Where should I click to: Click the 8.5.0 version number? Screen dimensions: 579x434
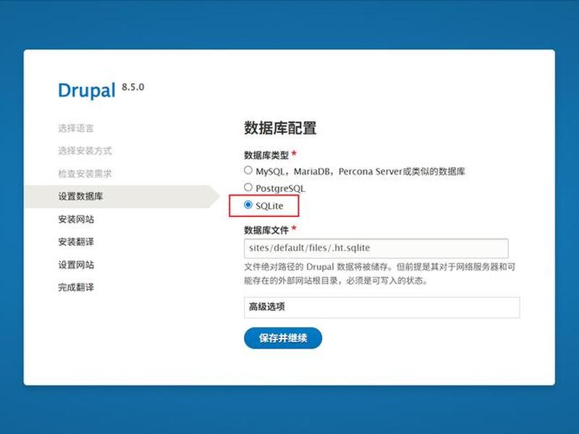point(133,87)
